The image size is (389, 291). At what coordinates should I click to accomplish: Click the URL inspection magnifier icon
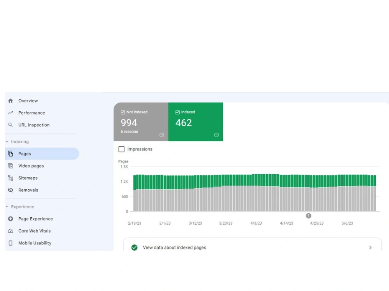click(11, 125)
